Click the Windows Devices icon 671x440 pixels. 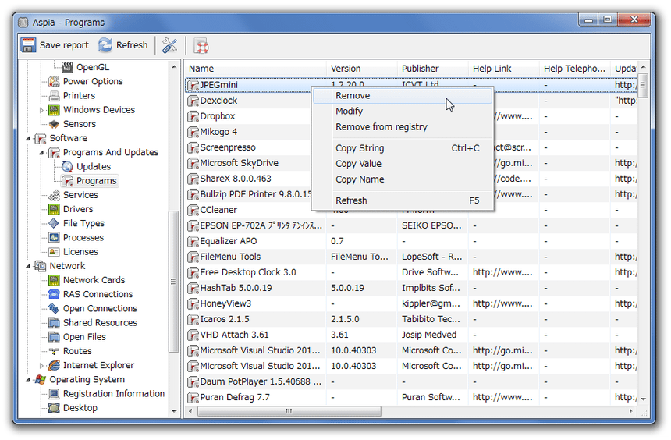(54, 109)
